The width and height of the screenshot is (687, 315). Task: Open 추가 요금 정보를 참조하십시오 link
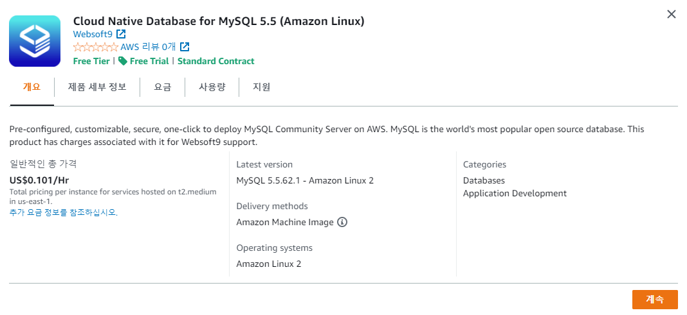(x=64, y=212)
